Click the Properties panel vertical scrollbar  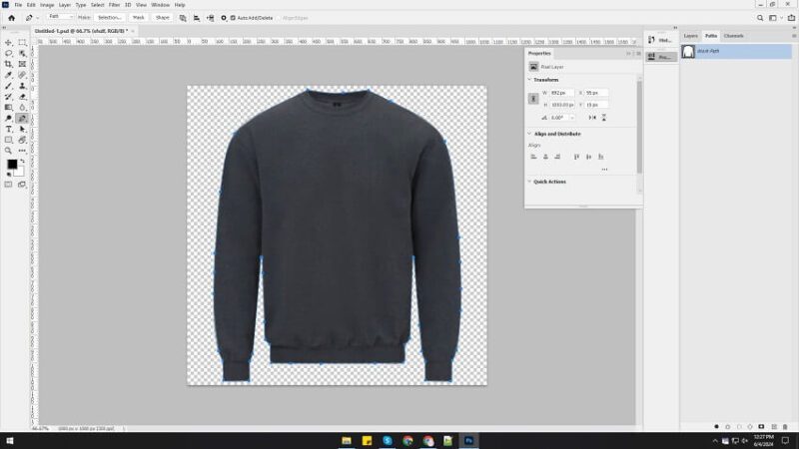(639, 128)
